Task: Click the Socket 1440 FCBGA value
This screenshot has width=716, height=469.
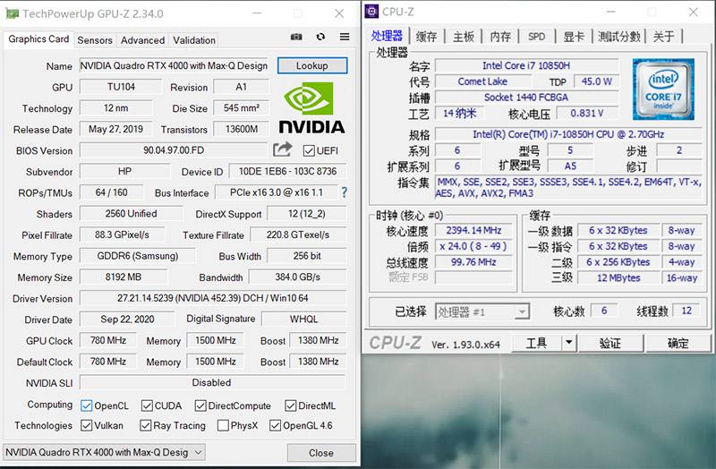Action: [526, 98]
